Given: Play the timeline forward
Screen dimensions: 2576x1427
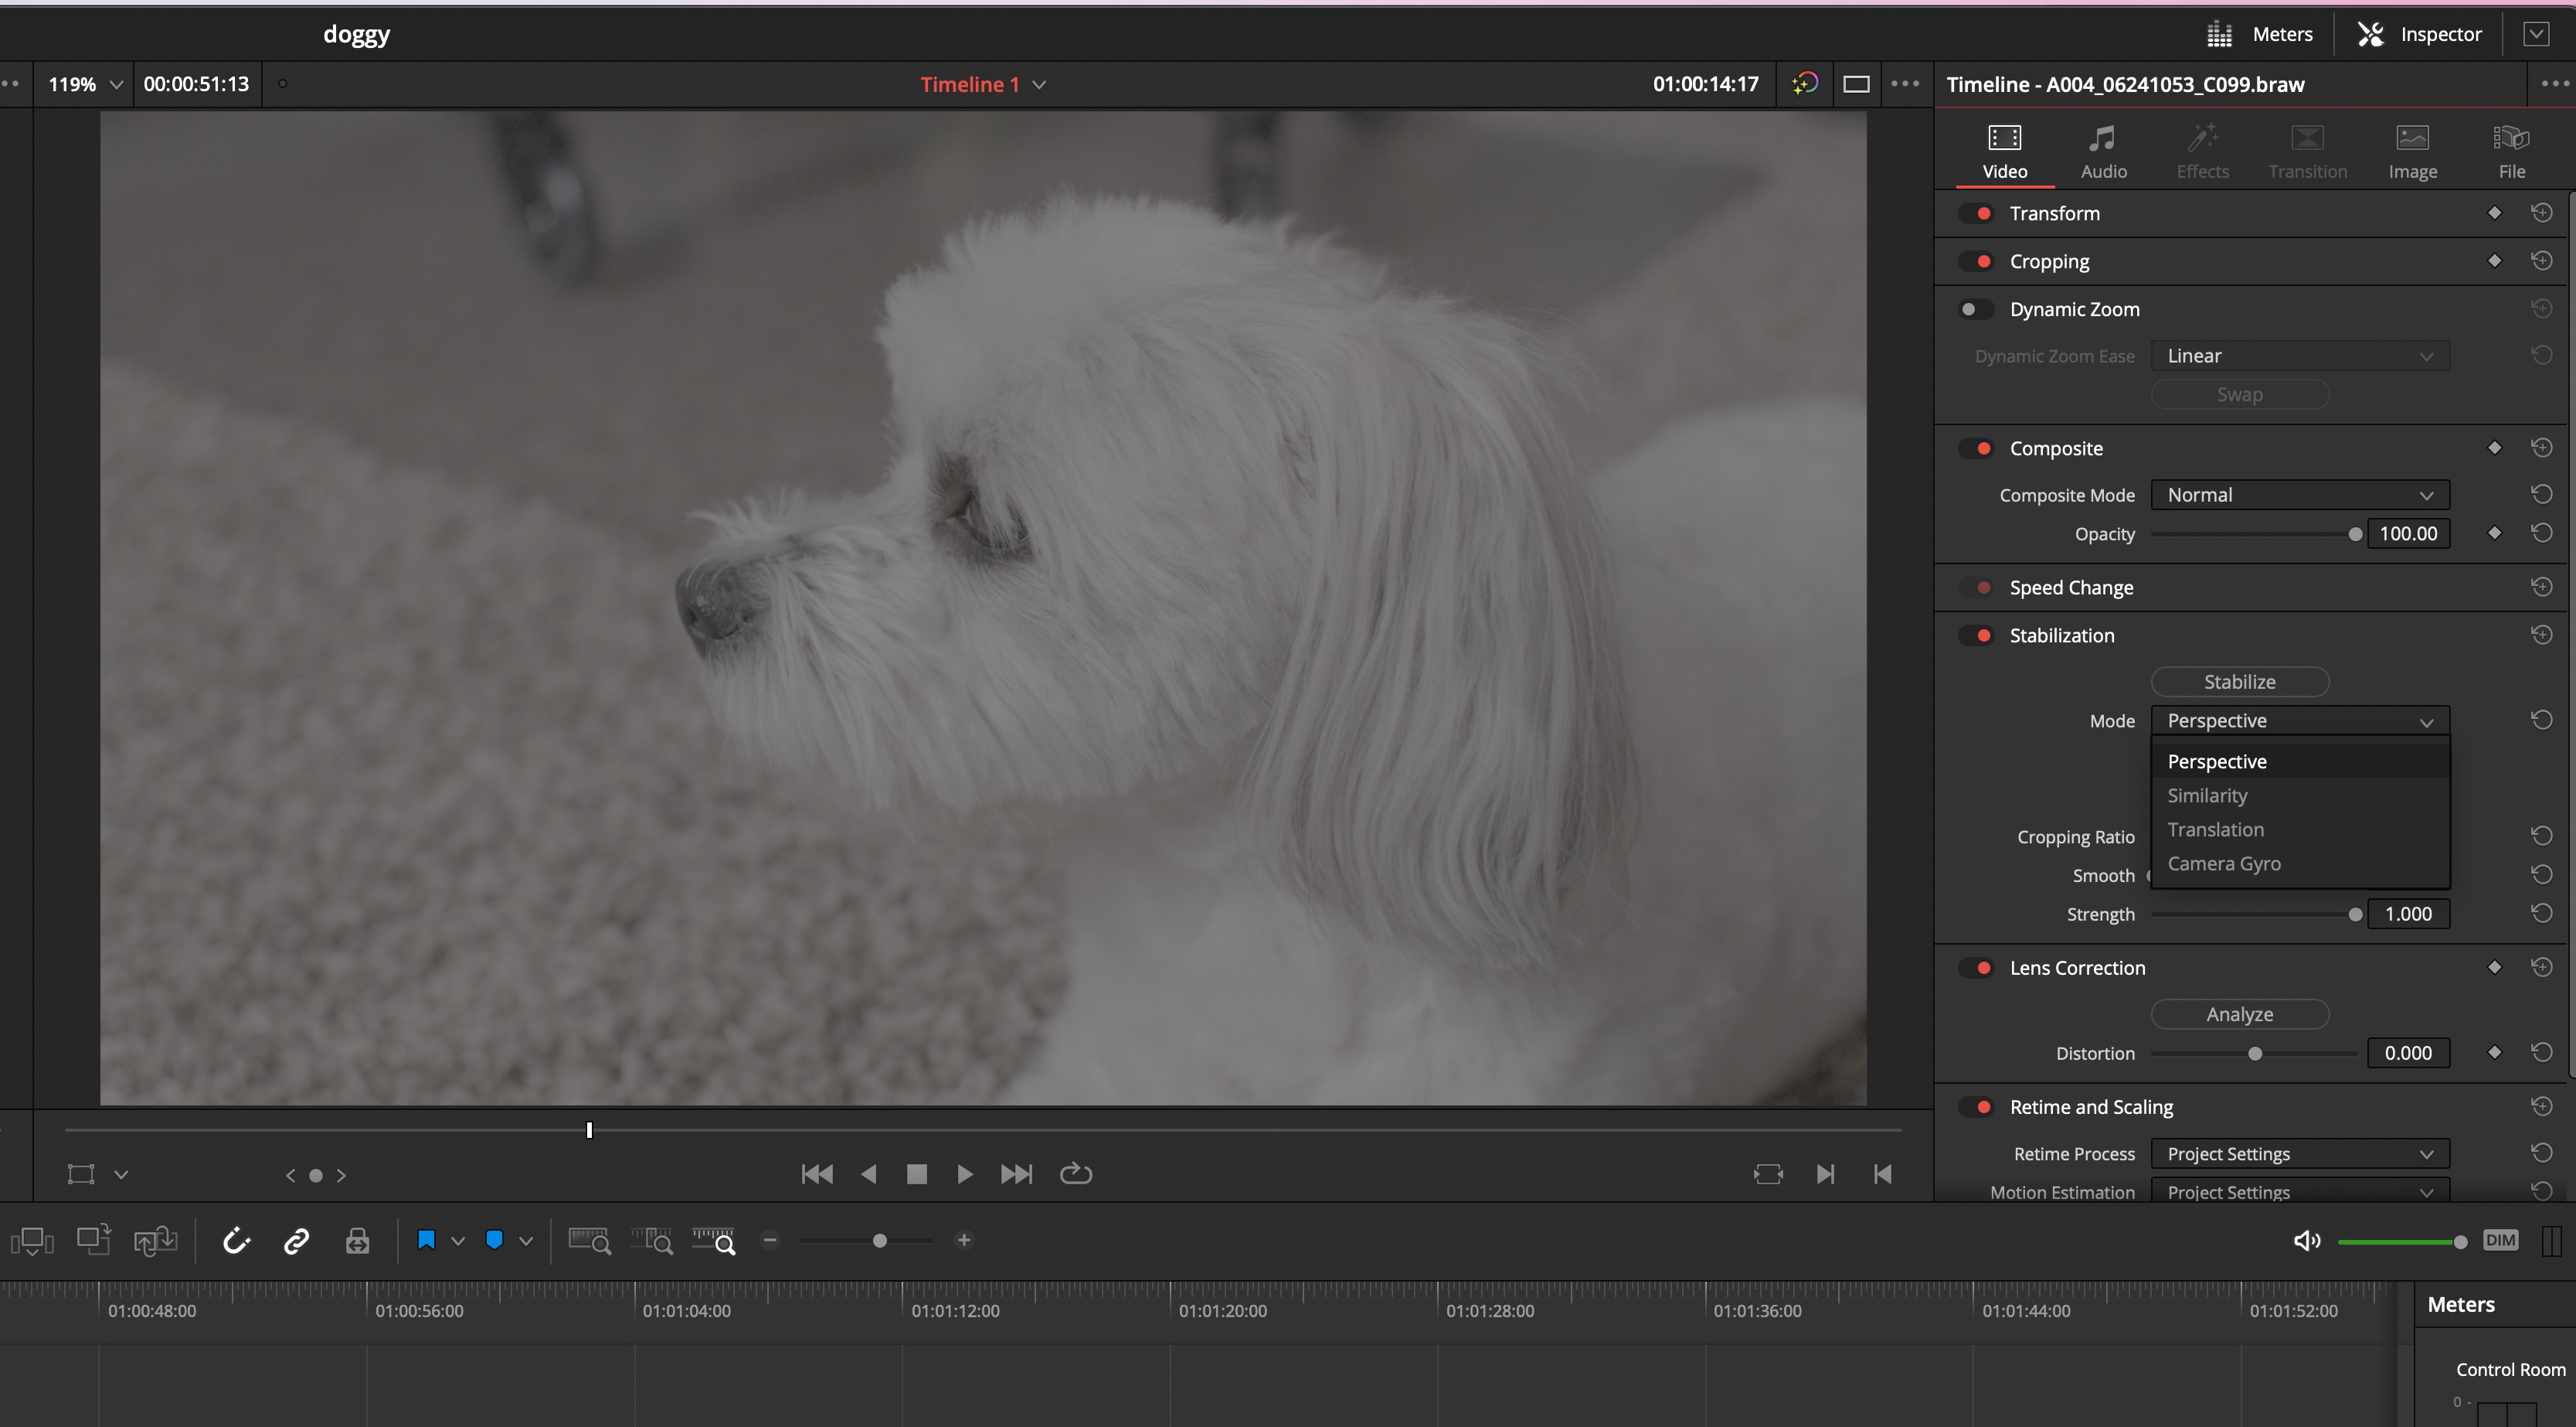Looking at the screenshot, I should (964, 1173).
